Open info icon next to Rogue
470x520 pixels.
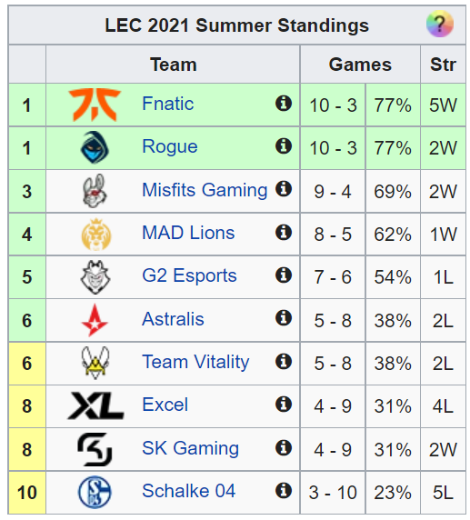(284, 146)
